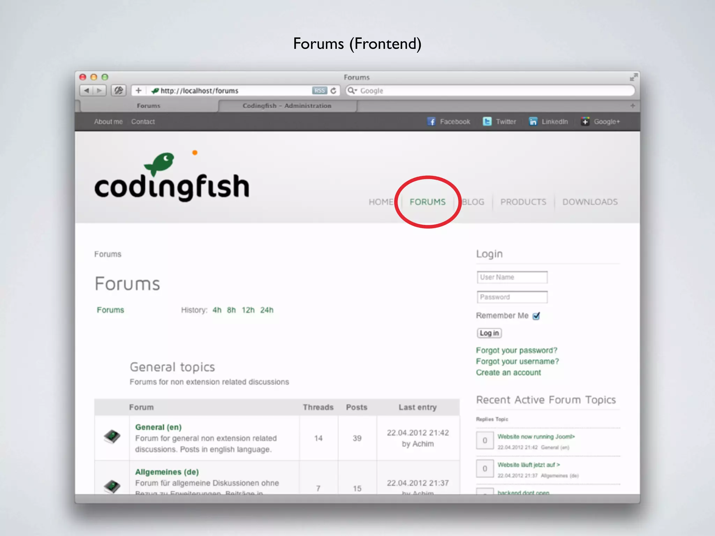Click the Posts count 15
Viewport: 715px width, 536px height.
click(357, 489)
